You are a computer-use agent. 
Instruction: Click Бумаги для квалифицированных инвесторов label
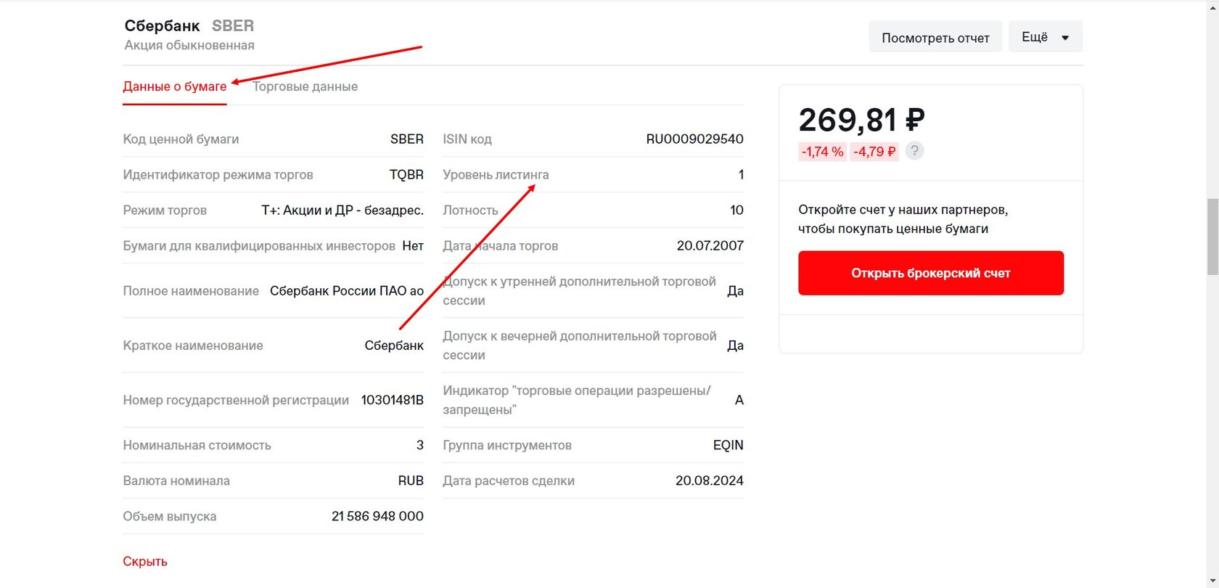tap(259, 246)
